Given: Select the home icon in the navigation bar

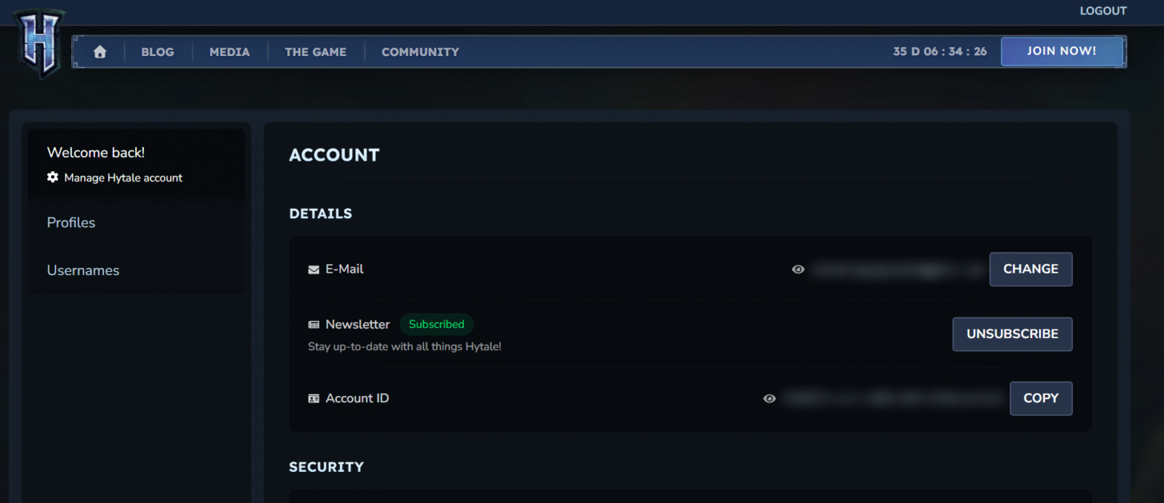Looking at the screenshot, I should tap(99, 52).
